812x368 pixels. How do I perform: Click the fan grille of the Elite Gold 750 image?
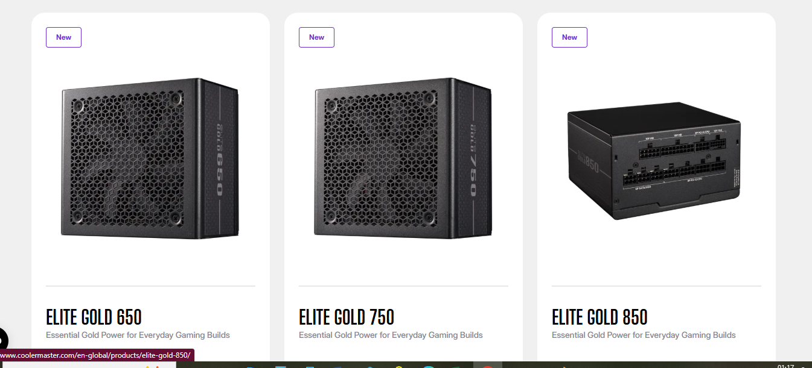pos(383,160)
